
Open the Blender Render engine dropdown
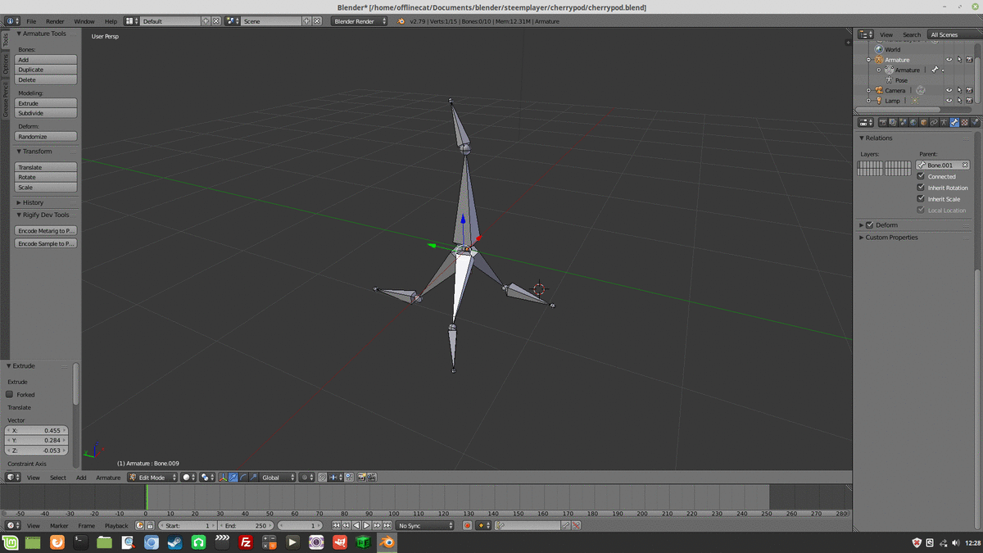(360, 21)
